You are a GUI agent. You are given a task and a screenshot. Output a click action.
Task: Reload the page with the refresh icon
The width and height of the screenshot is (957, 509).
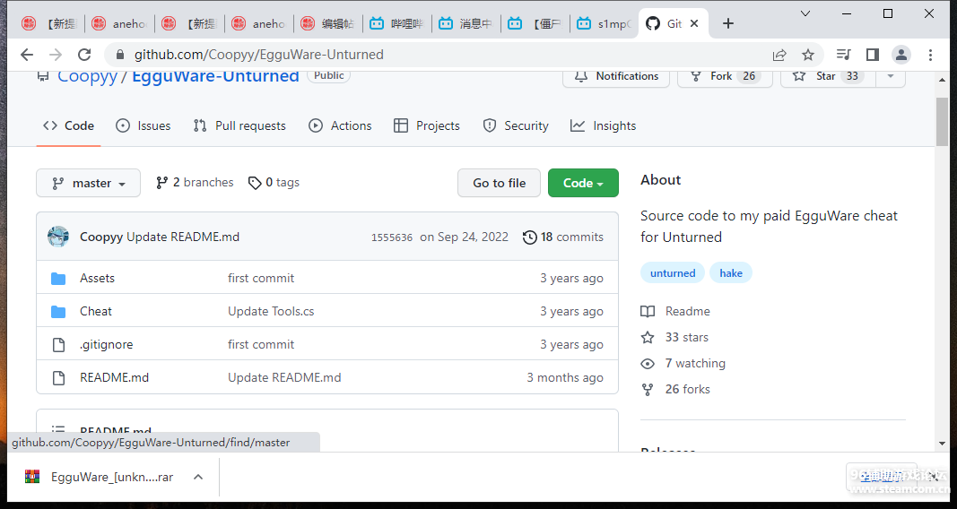(x=84, y=55)
